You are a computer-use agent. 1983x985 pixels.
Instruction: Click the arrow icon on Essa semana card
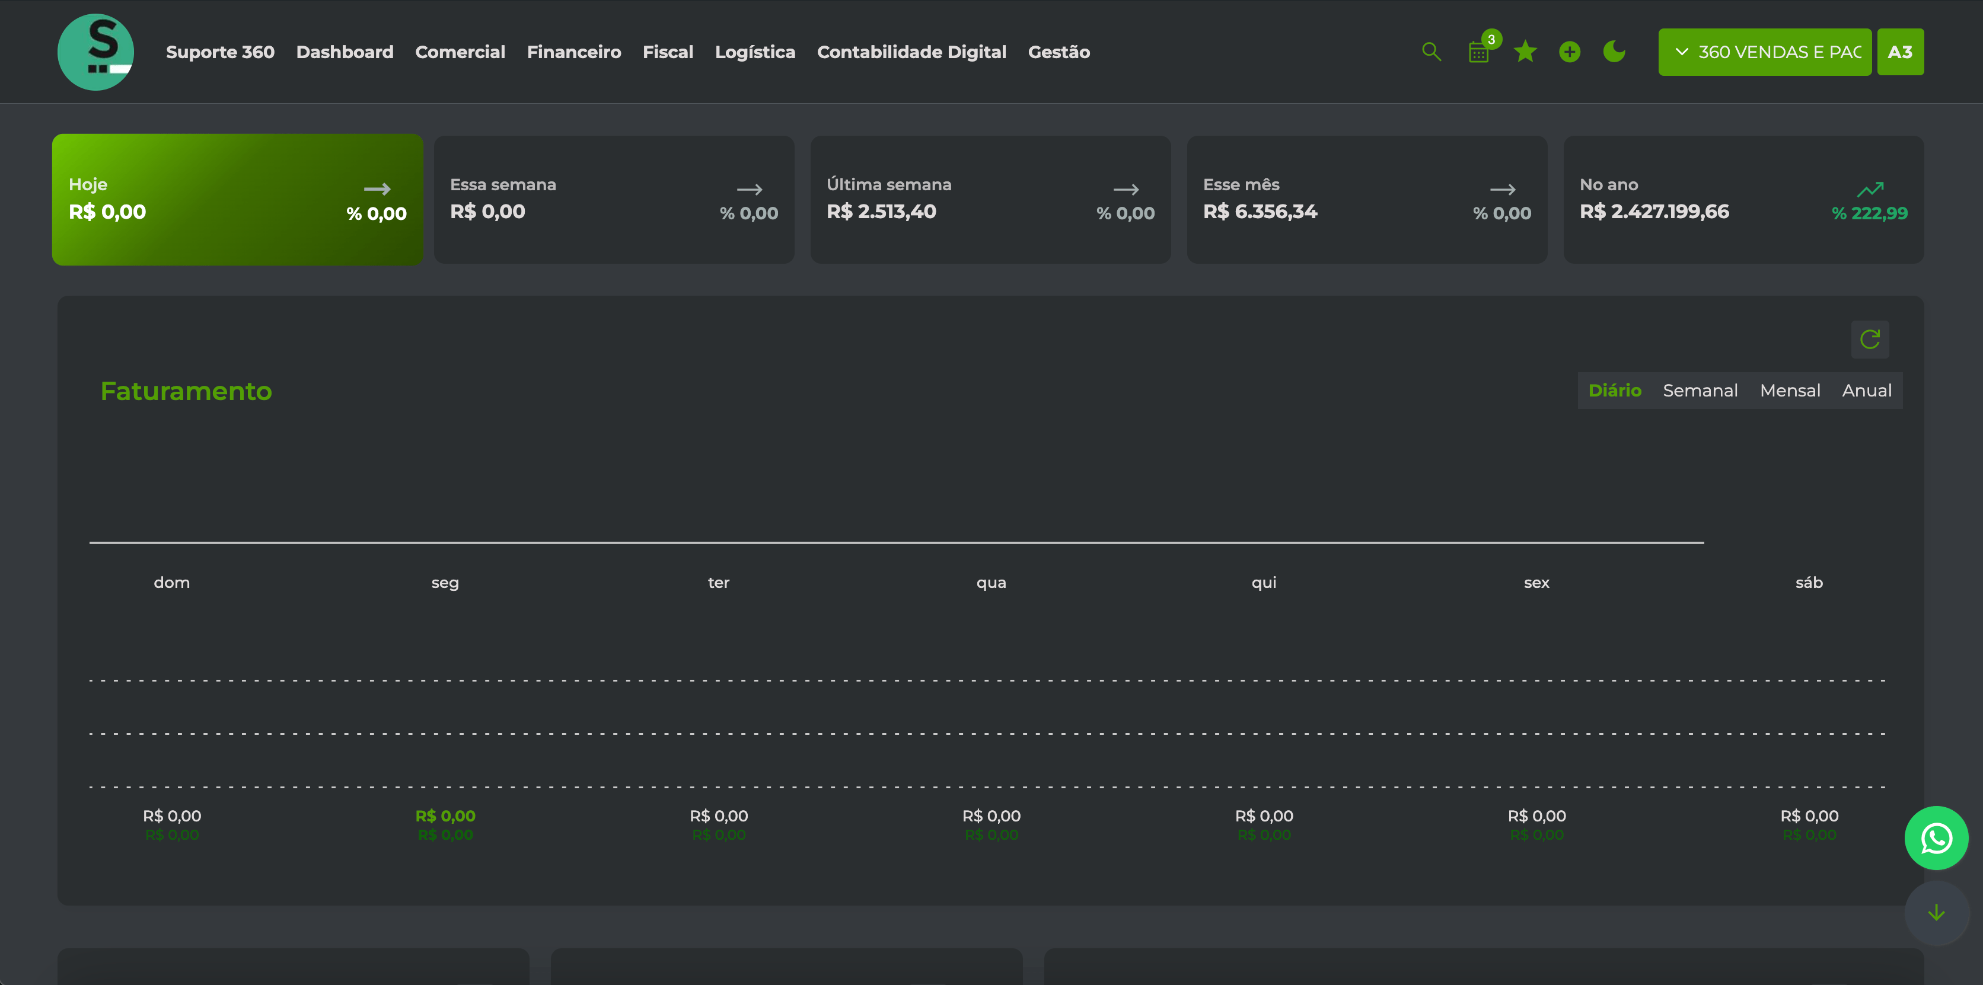pyautogui.click(x=750, y=188)
